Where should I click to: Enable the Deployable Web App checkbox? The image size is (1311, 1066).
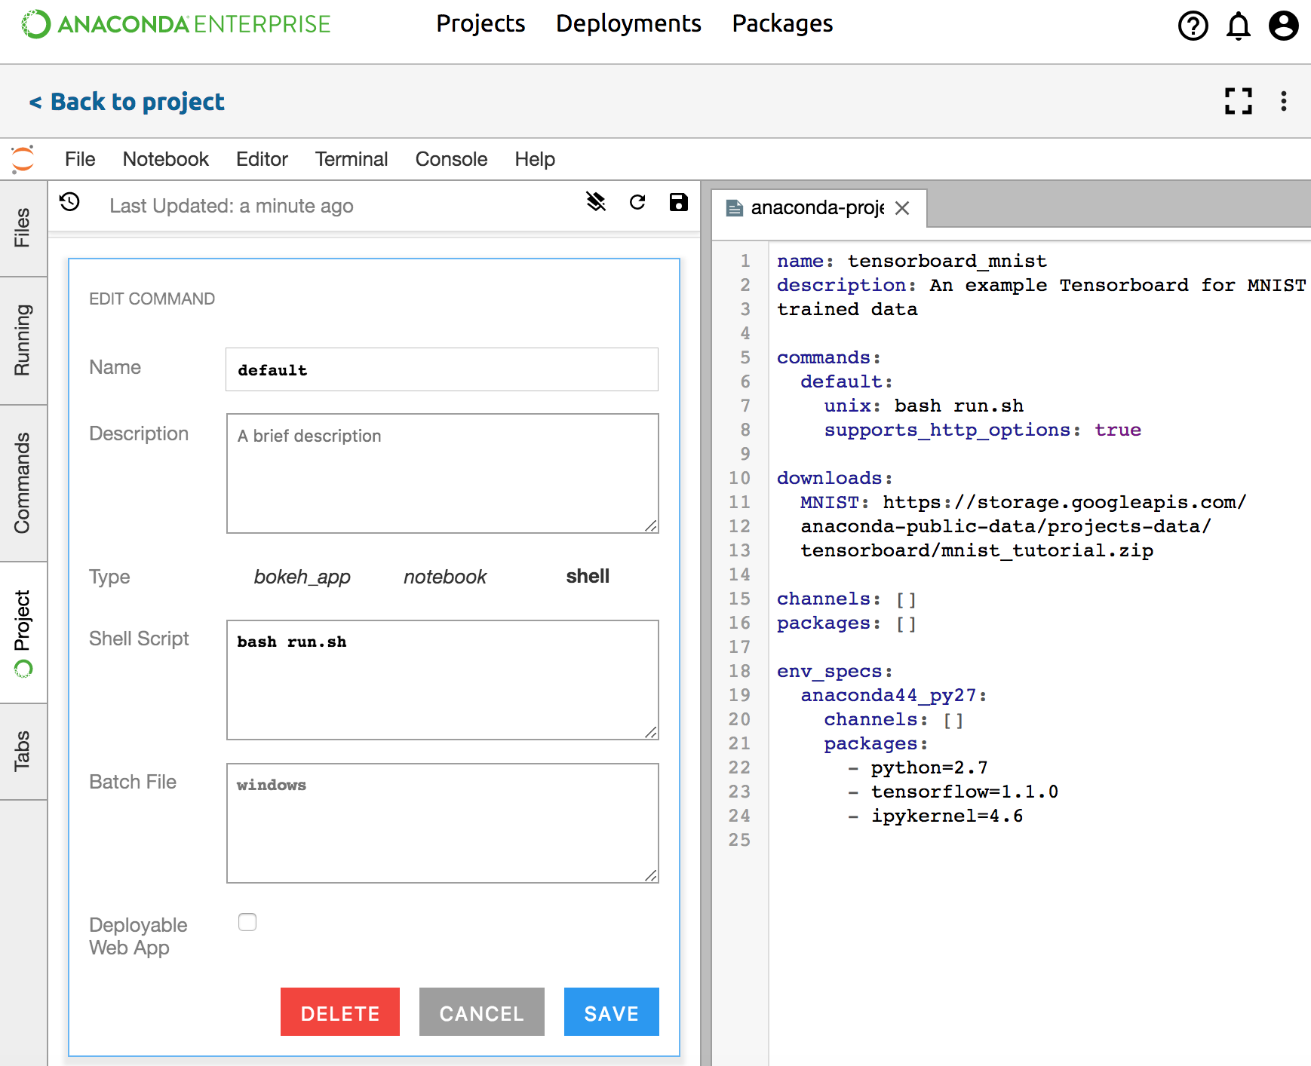[247, 922]
